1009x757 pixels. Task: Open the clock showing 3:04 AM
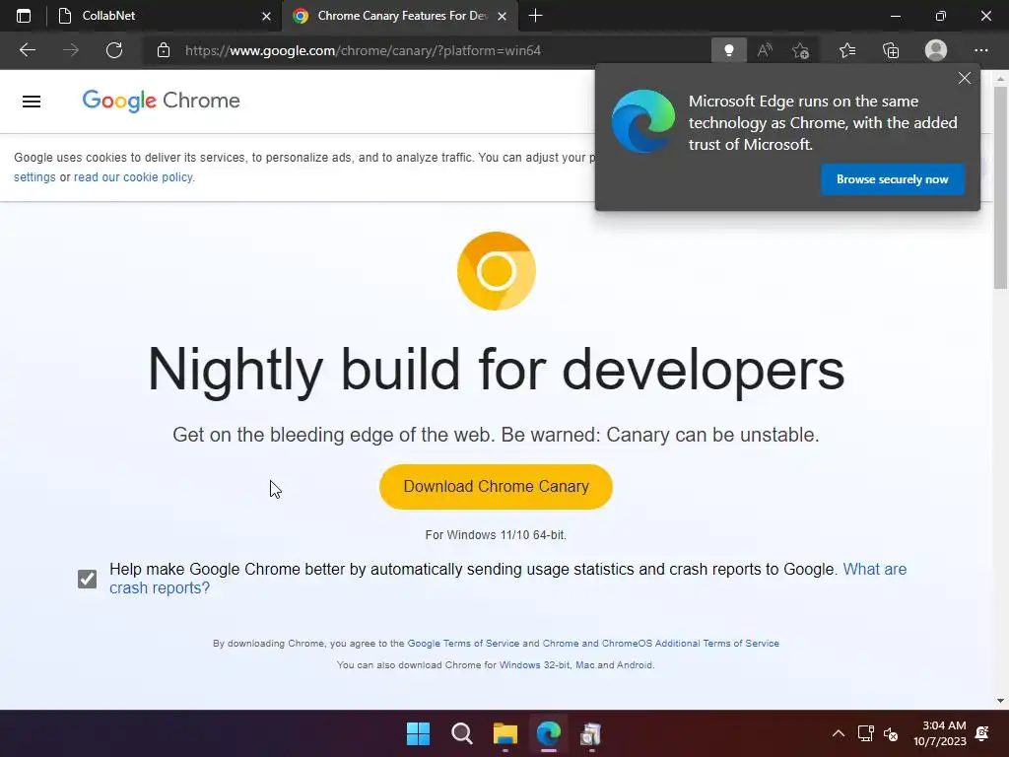(x=939, y=733)
